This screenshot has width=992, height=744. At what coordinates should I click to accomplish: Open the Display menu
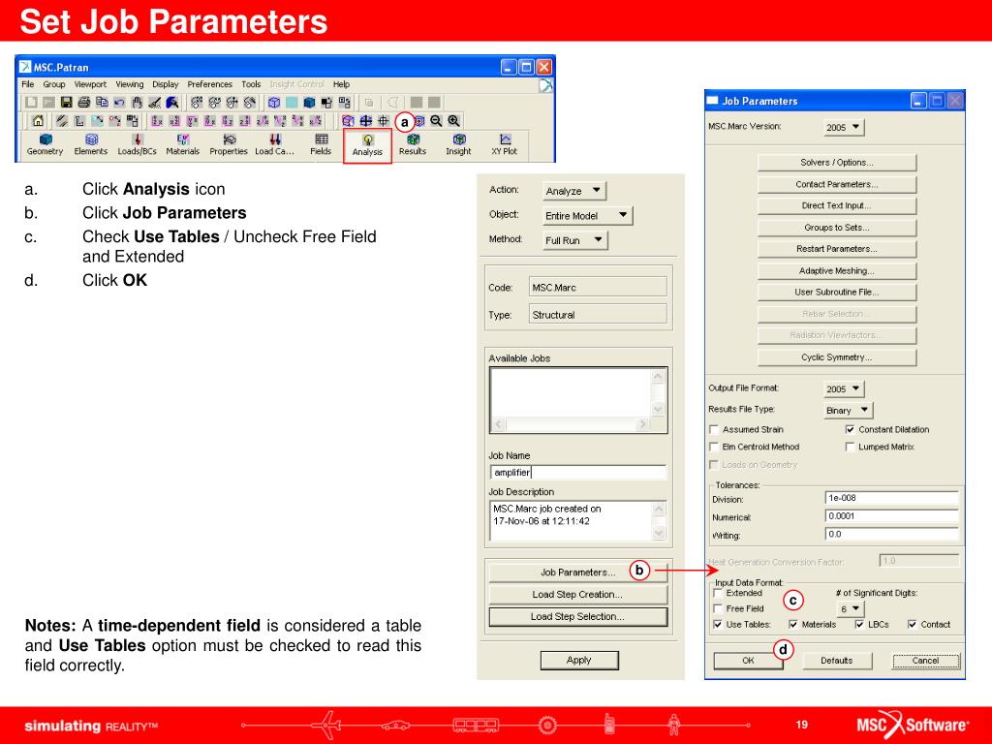tap(165, 84)
